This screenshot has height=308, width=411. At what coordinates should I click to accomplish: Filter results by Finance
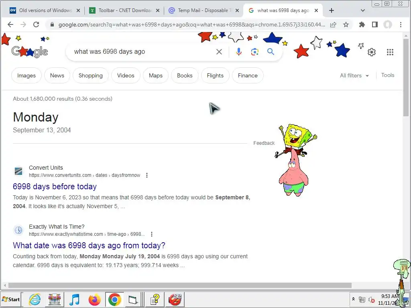[248, 75]
